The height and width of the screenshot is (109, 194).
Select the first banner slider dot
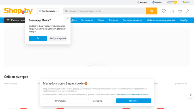coord(89,64)
